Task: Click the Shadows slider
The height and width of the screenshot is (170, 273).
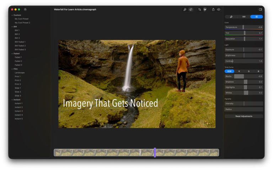Action: pyautogui.click(x=244, y=82)
